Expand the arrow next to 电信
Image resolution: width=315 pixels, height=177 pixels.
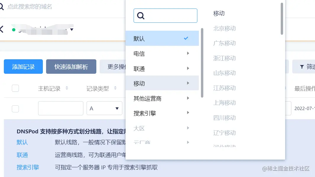(188, 53)
